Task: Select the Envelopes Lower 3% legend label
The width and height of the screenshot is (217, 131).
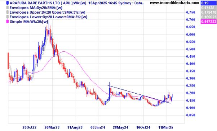Action: pyautogui.click(x=48, y=17)
